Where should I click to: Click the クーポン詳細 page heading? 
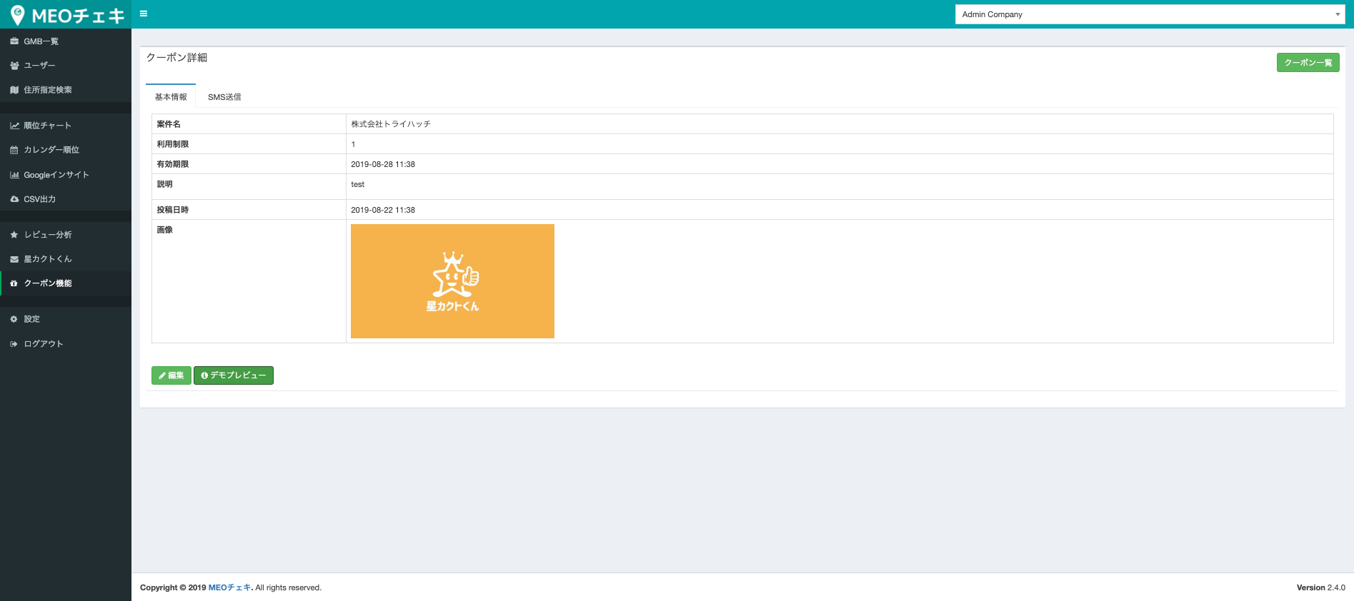click(x=176, y=58)
